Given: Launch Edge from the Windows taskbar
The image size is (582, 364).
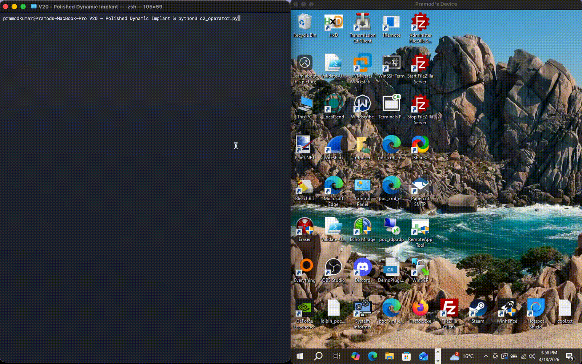Looking at the screenshot, I should click(372, 356).
